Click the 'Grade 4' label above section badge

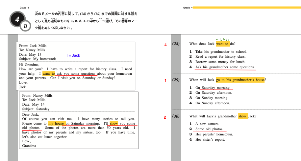click(24, 8)
